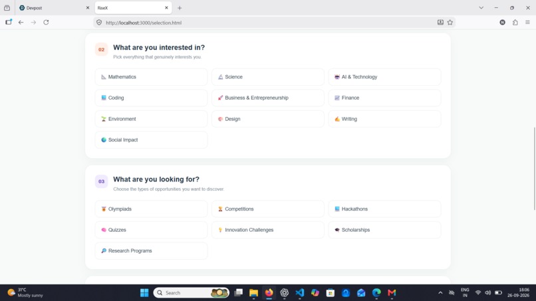The height and width of the screenshot is (301, 536).
Task: Select Scholarships opportunity chip
Action: click(384, 230)
